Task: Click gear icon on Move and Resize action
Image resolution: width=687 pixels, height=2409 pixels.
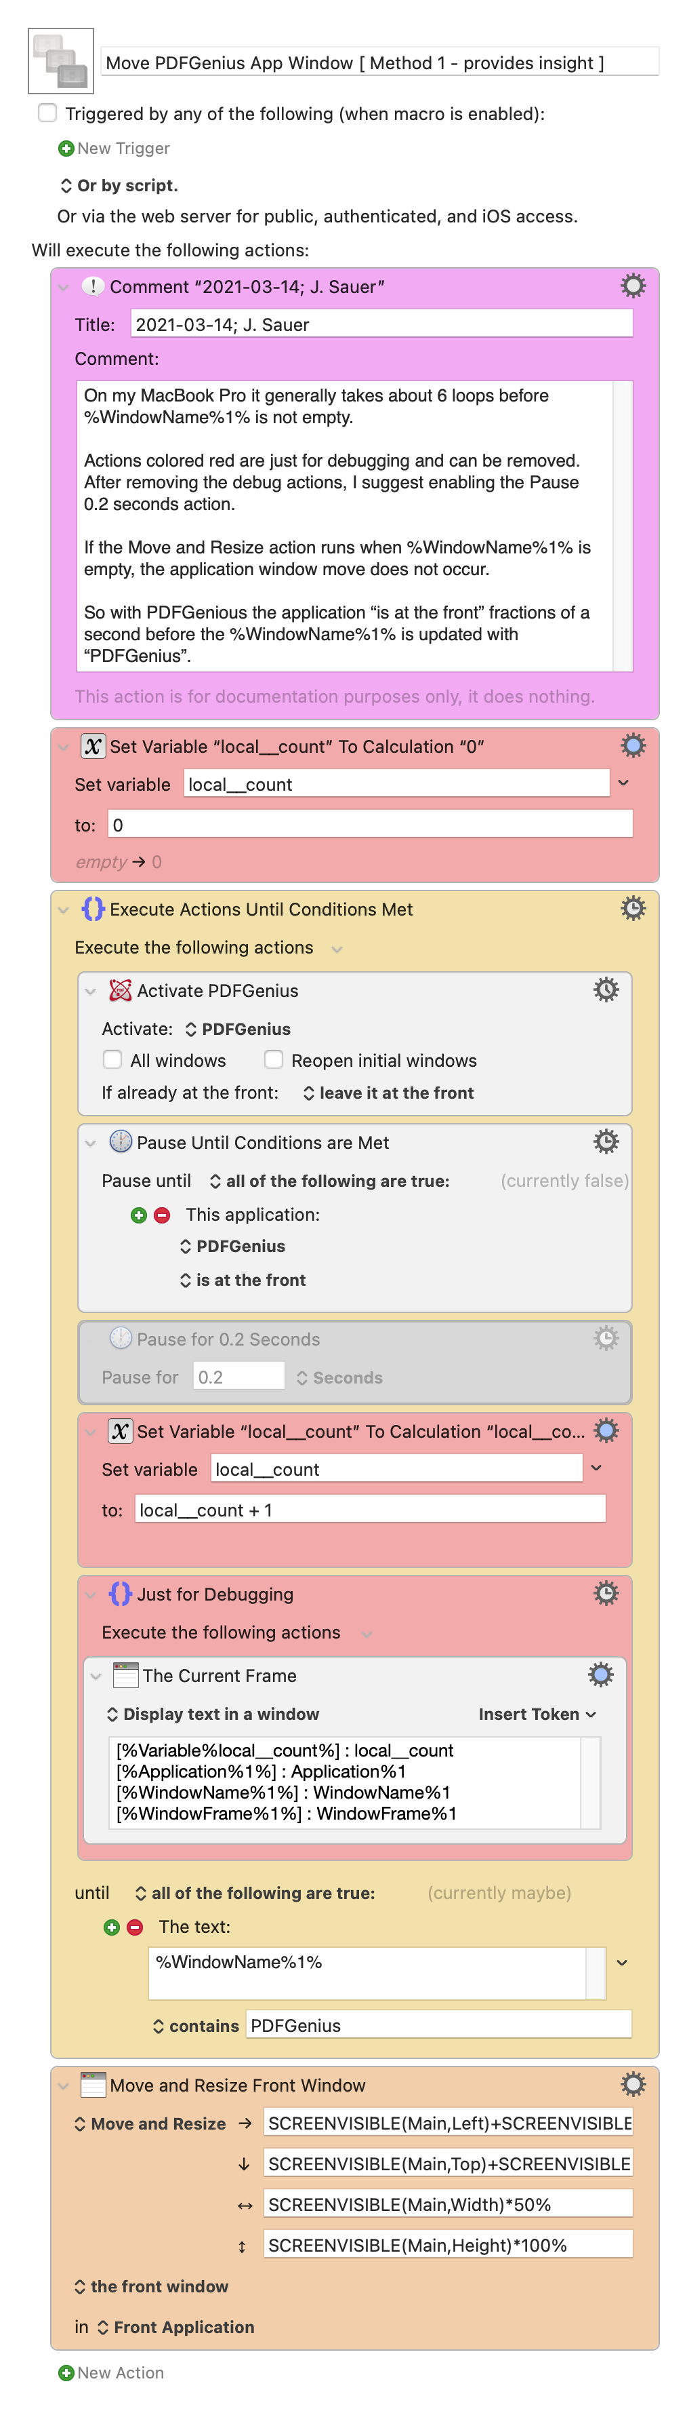Action: coord(633,2083)
